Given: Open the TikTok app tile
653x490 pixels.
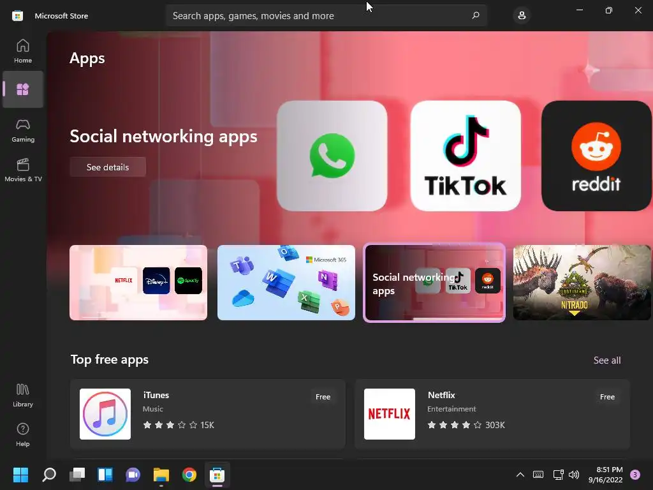Looking at the screenshot, I should coord(466,156).
